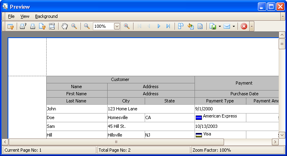Close the preview with red X toolbar icon
Image resolution: width=287 pixels, height=156 pixels.
[244, 27]
